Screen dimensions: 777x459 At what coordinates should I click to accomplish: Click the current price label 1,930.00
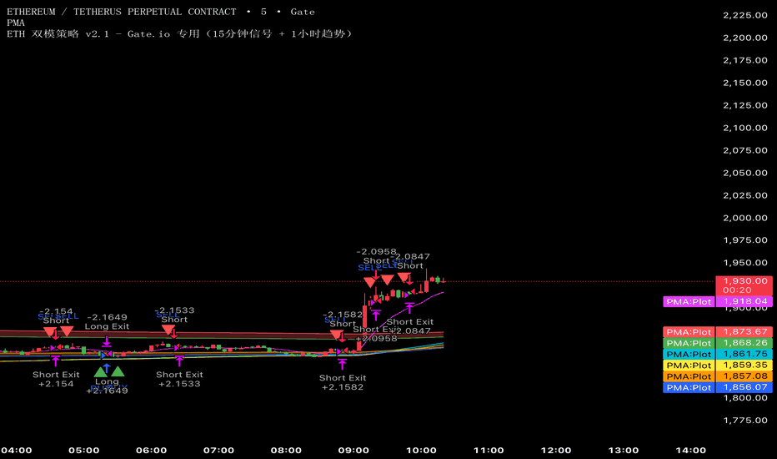tap(744, 282)
